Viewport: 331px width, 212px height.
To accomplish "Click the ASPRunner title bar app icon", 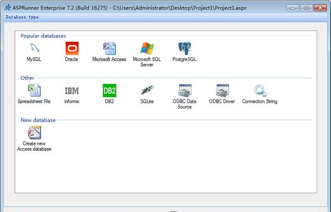I will click(x=8, y=8).
